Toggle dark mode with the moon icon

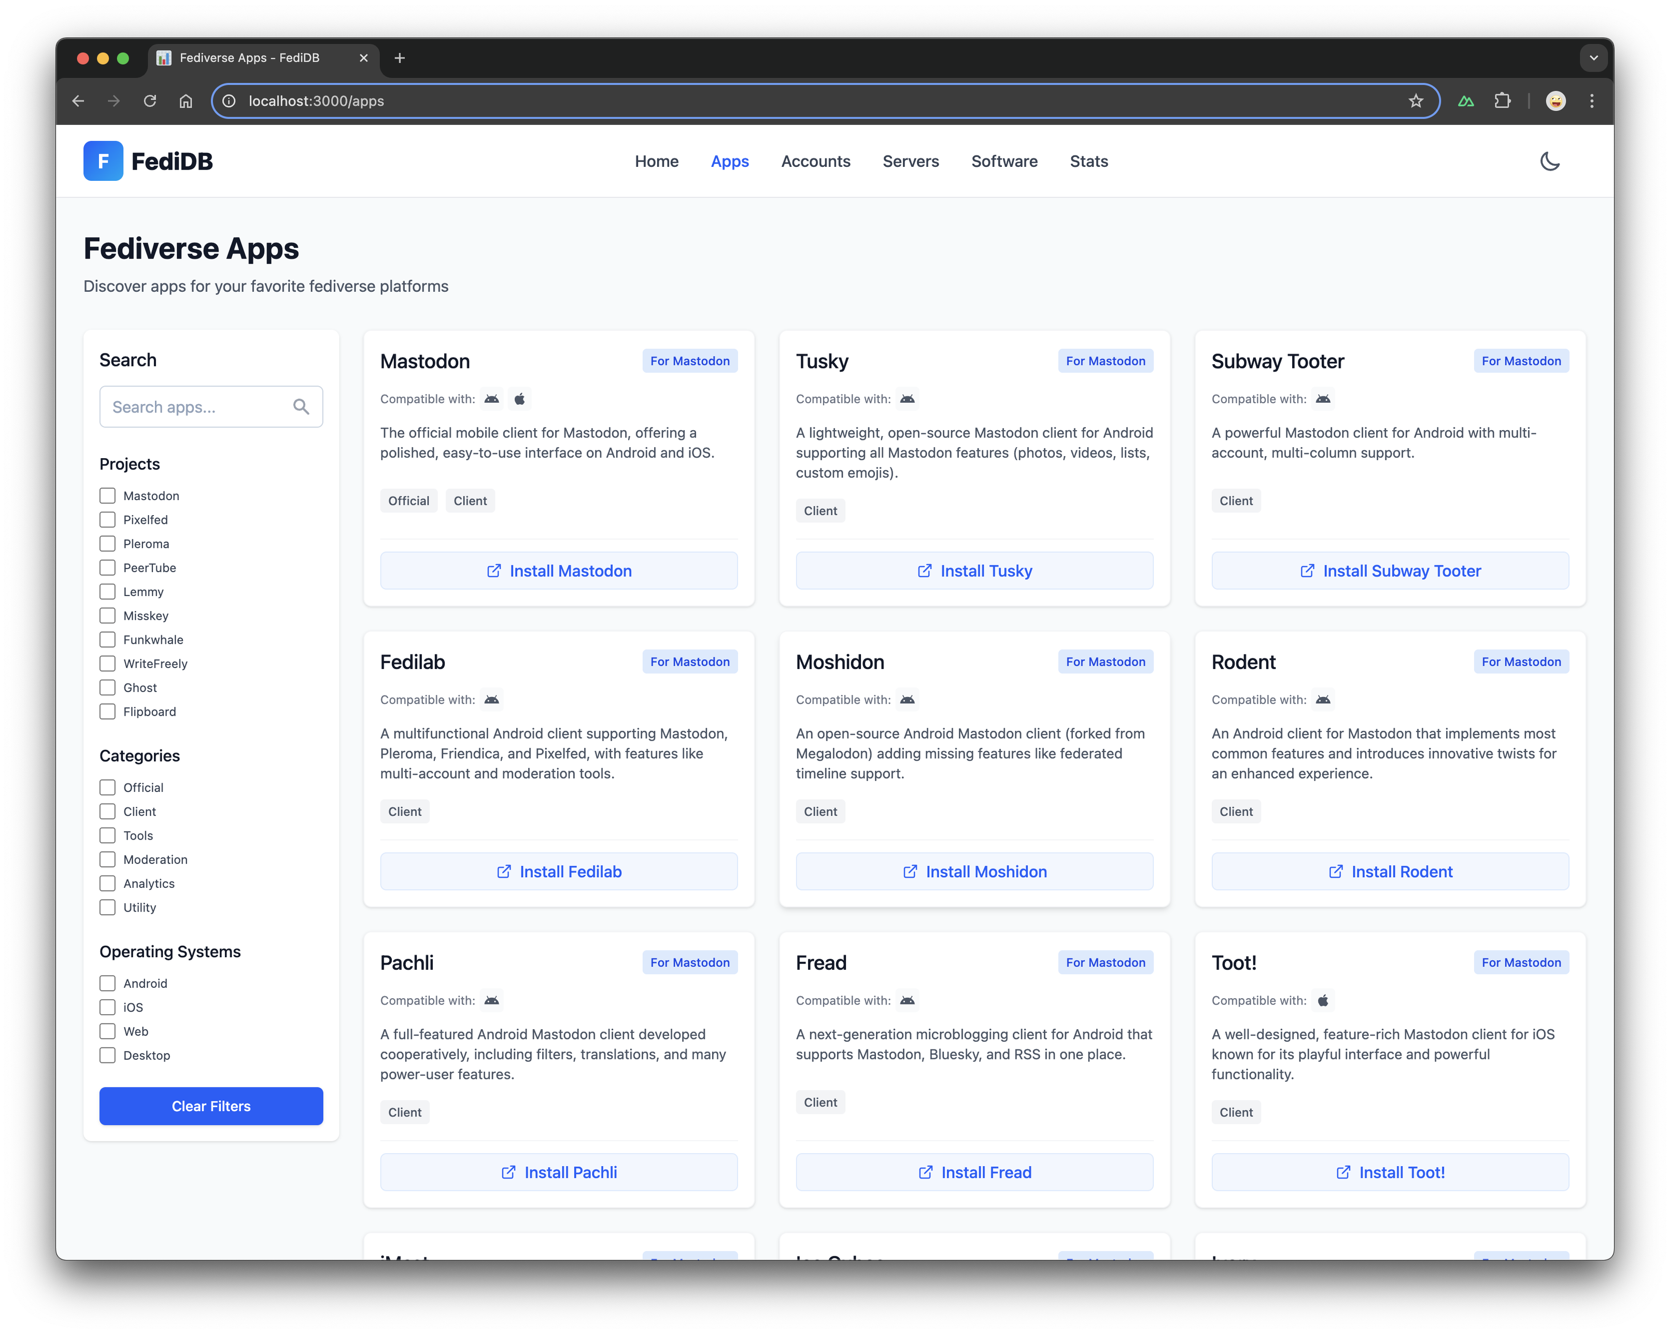(1549, 161)
